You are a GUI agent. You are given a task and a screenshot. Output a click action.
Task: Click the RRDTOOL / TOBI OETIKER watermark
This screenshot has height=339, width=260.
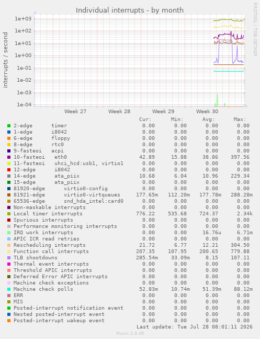pyautogui.click(x=255, y=29)
